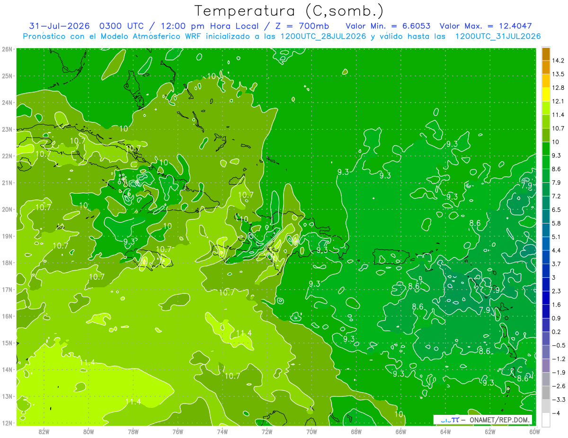
Task: Pick the teal swatch between 5.8 and 6.5
Action: coord(546,216)
